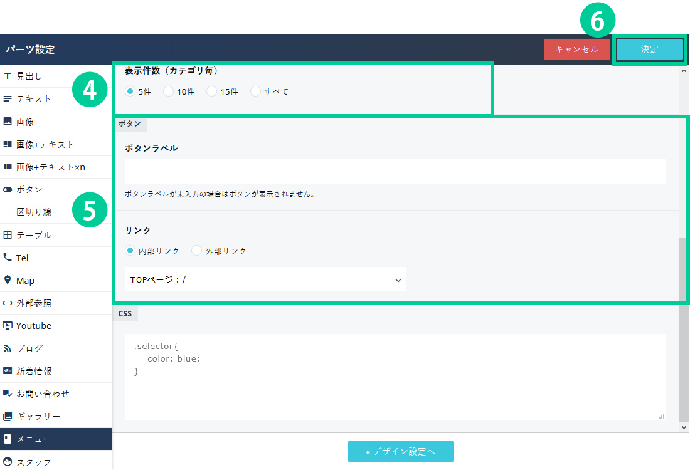Switch link type to 外部リンク
The height and width of the screenshot is (470, 690).
(197, 251)
